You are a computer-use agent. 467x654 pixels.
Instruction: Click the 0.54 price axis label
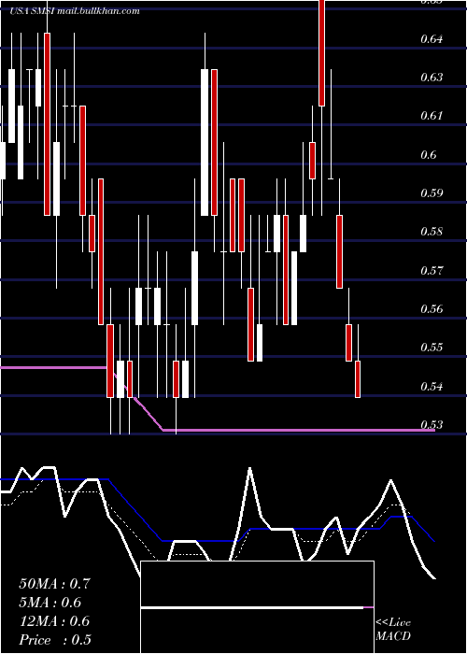coord(432,387)
